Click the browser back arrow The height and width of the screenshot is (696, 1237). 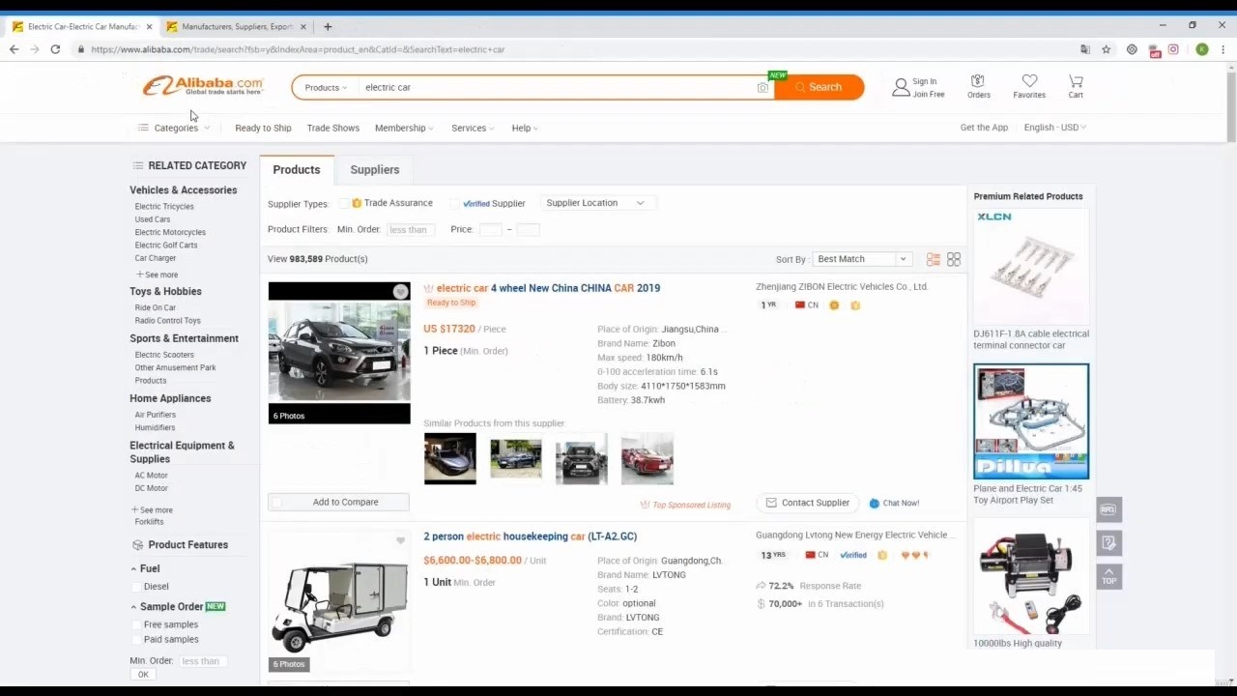[x=14, y=49]
